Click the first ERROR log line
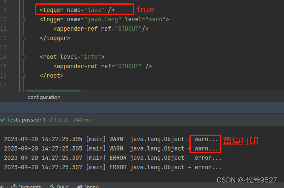Viewport: 284px width, 188px height. 113,158
